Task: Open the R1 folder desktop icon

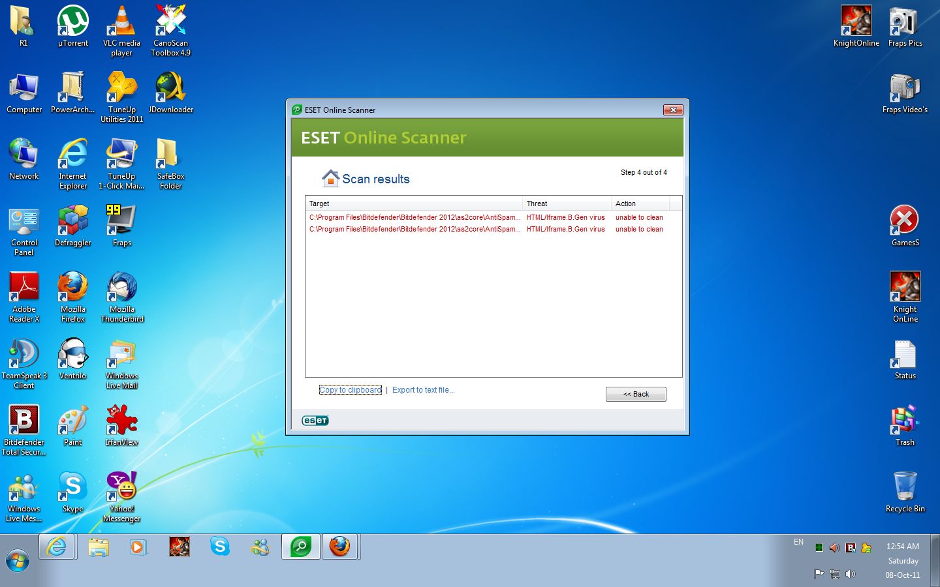Action: click(x=23, y=27)
